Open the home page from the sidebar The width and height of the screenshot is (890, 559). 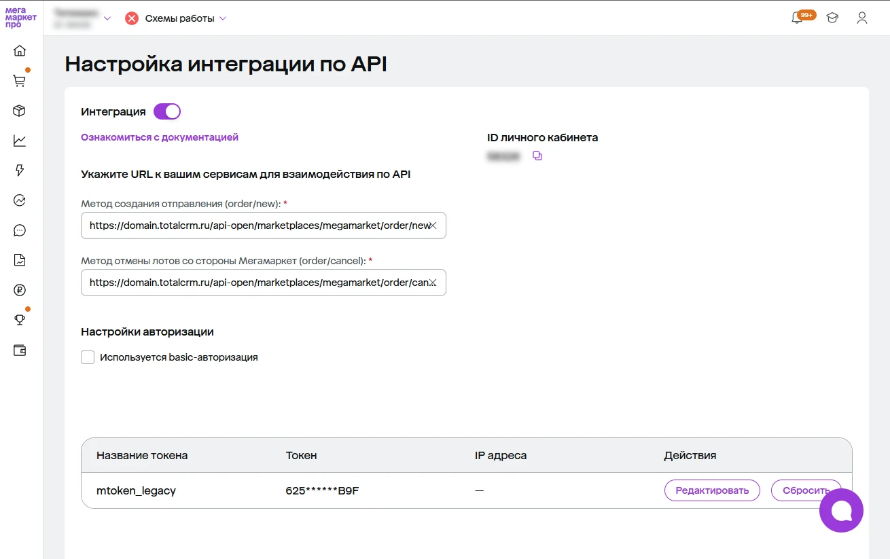click(20, 50)
